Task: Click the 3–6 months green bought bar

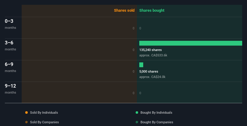Action: [191, 43]
